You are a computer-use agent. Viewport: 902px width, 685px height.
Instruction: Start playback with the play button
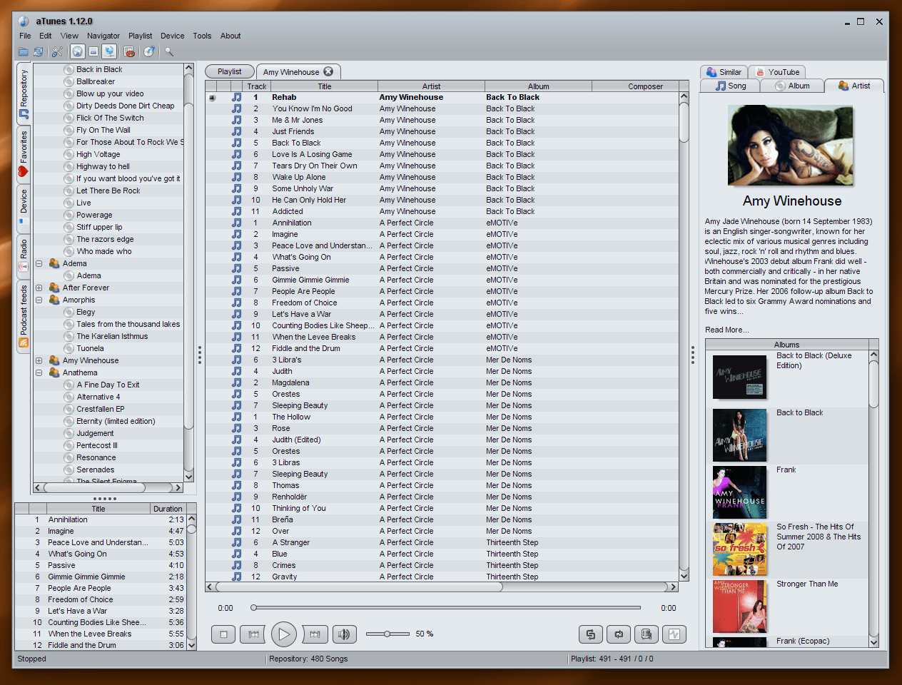click(x=284, y=634)
